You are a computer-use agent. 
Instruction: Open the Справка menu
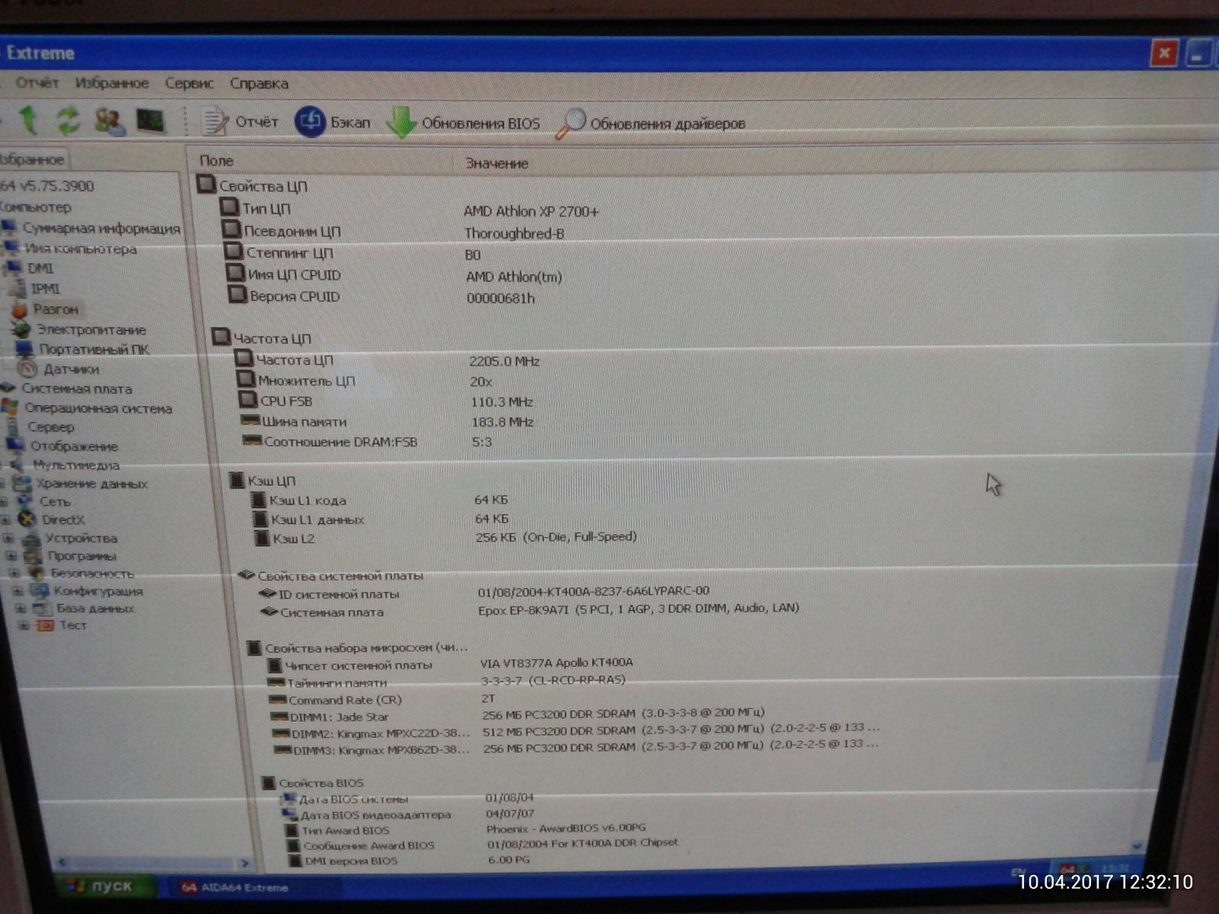point(259,84)
